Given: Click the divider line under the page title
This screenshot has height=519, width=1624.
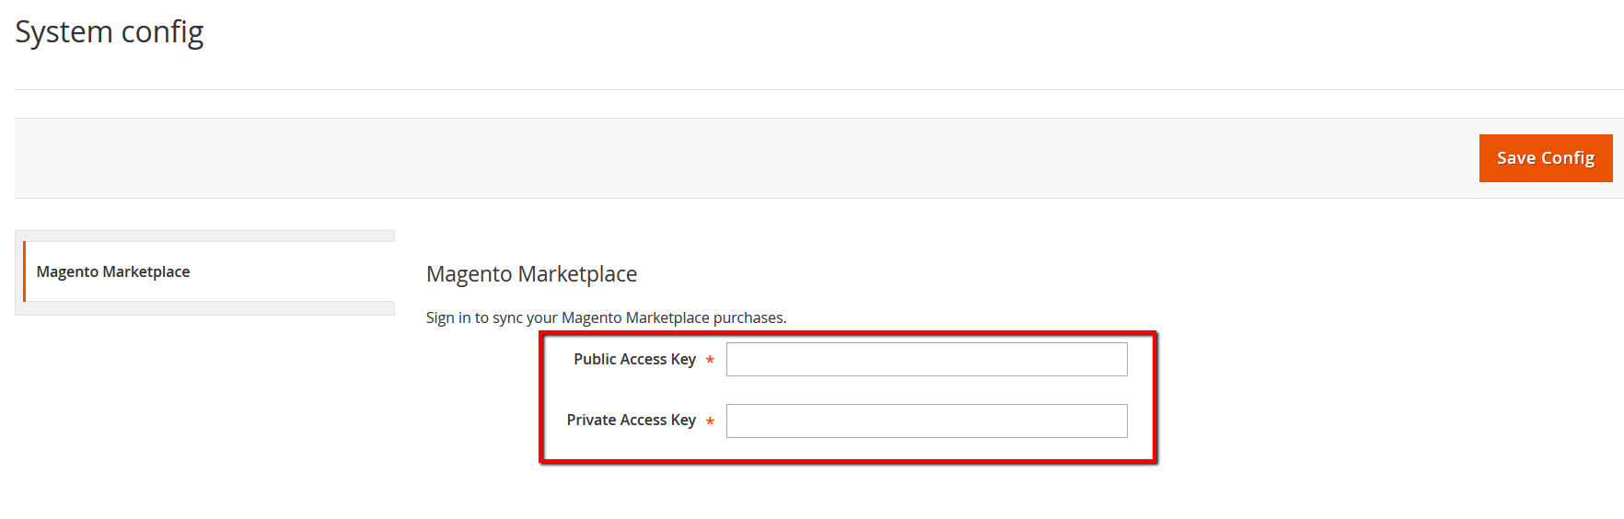Looking at the screenshot, I should [x=819, y=89].
